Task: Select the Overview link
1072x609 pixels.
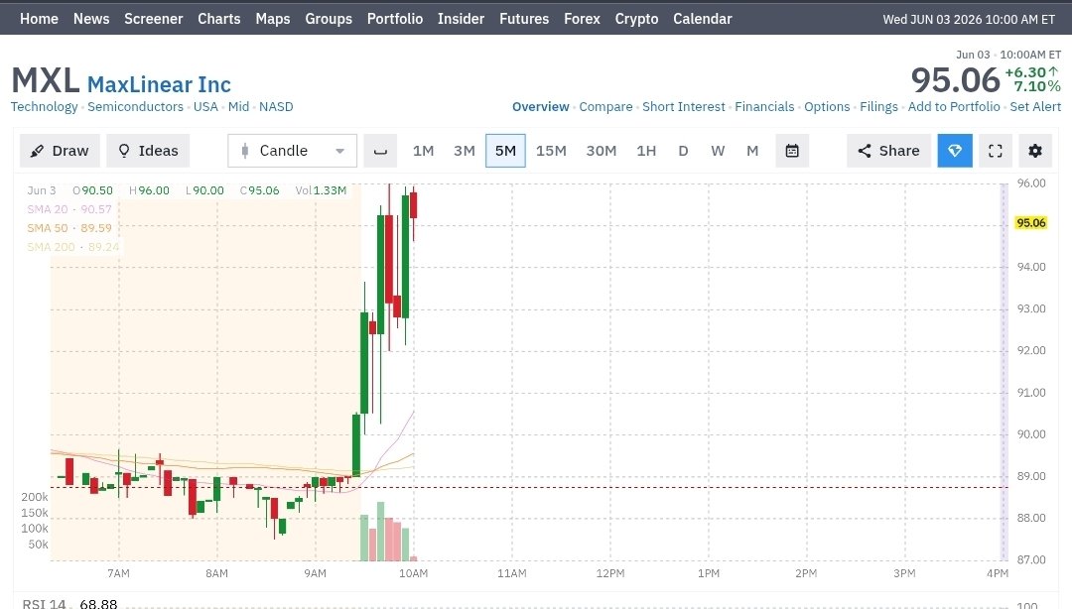Action: (x=541, y=107)
